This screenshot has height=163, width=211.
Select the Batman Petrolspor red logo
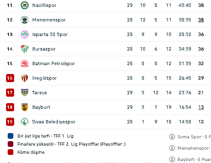click(x=25, y=64)
